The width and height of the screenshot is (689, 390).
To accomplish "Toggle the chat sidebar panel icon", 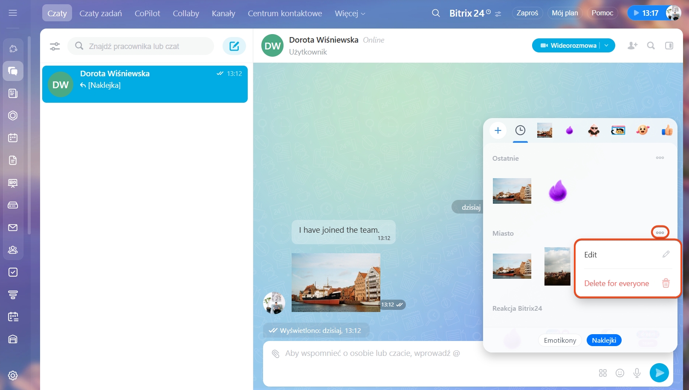I will pos(669,46).
